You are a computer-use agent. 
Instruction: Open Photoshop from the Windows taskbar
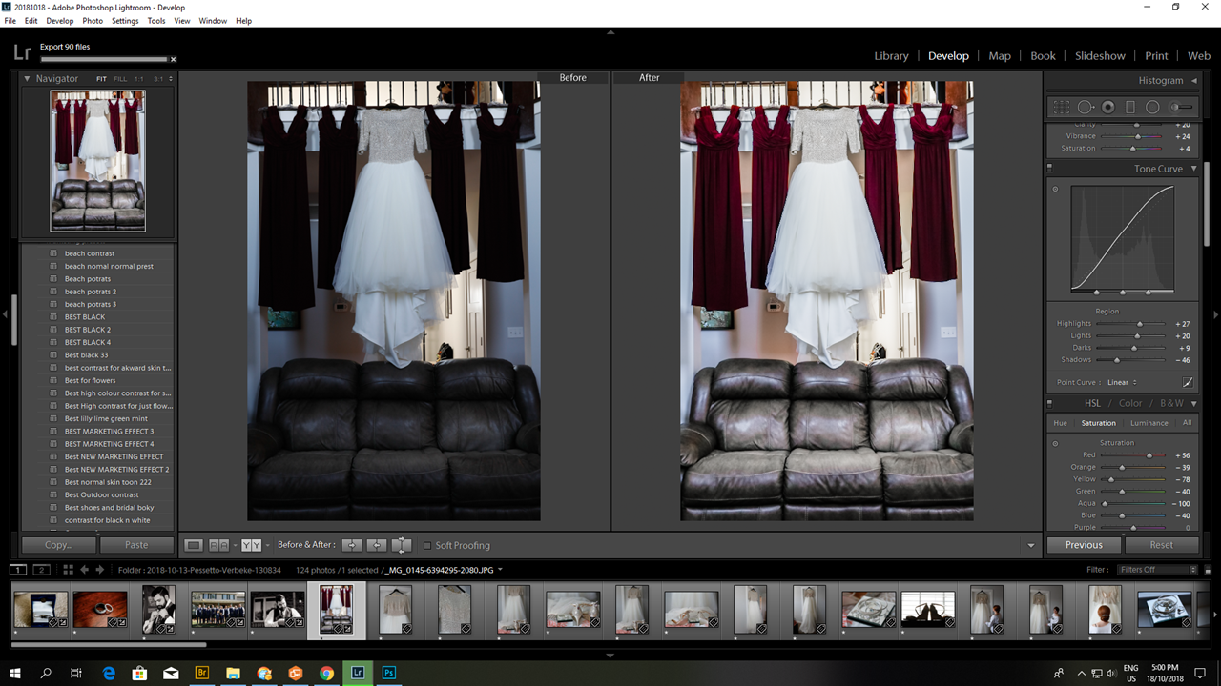tap(389, 673)
